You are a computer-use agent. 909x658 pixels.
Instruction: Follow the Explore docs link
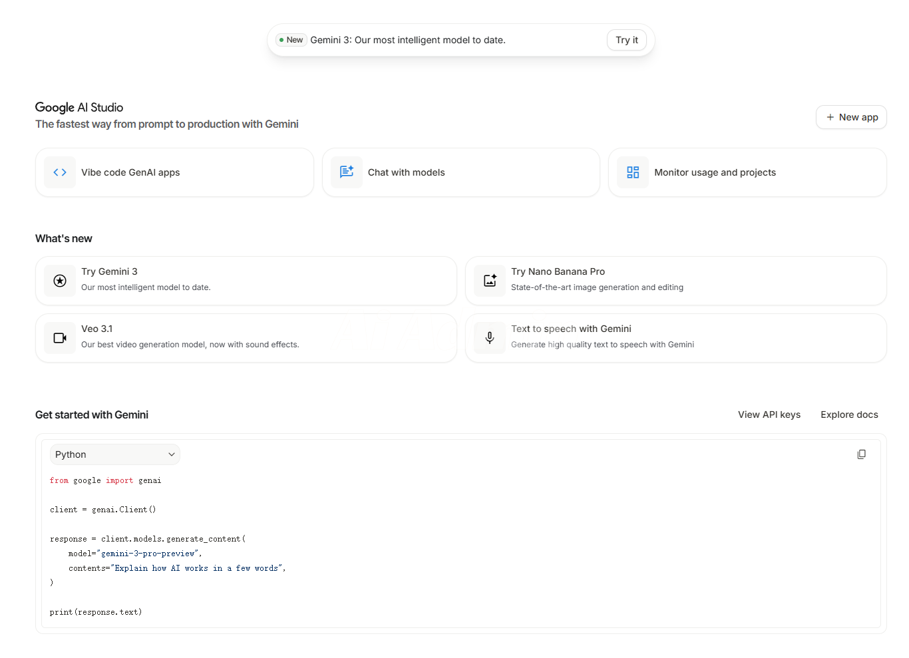click(x=849, y=414)
